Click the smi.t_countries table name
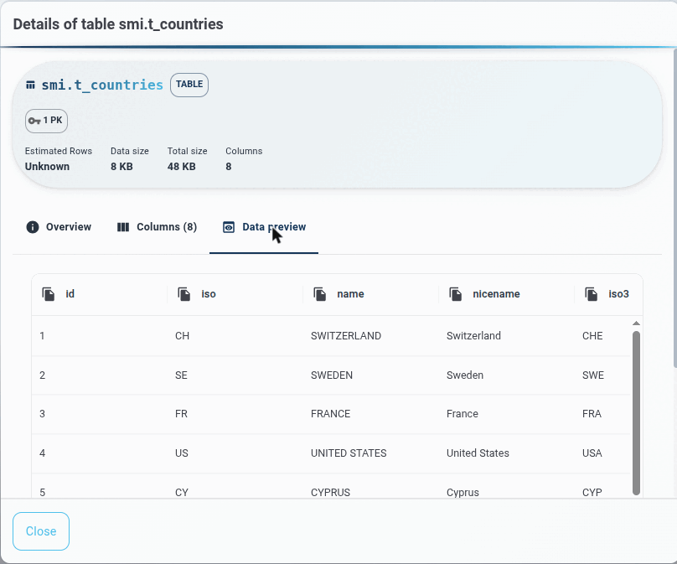677x564 pixels. point(102,85)
